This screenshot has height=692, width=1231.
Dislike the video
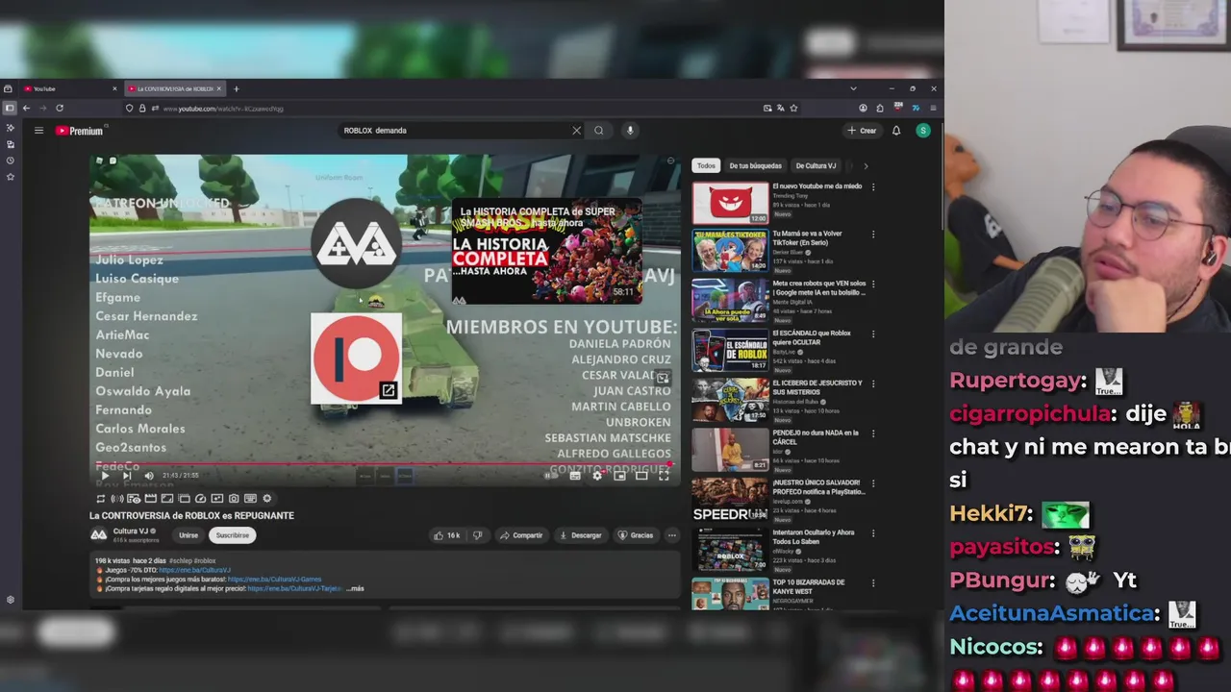point(478,535)
